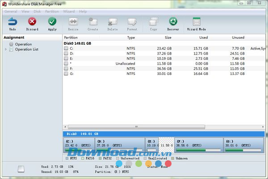Open the Help menu
Screen dimensions: 268x179
(x=83, y=12)
